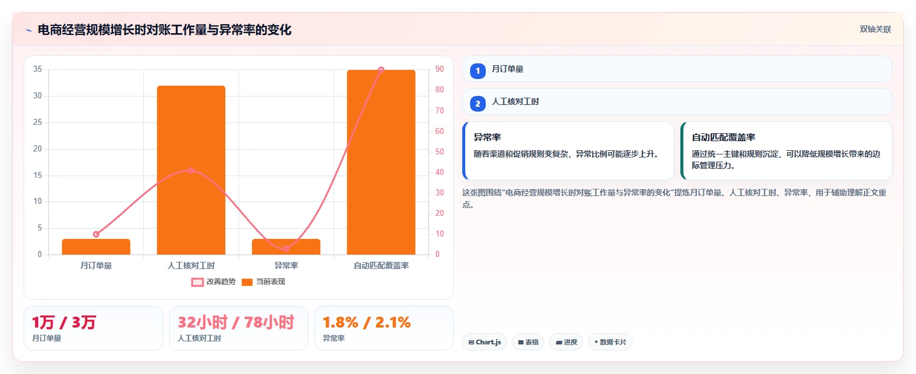Click the description text under the 异常率 card heading
The height and width of the screenshot is (374, 916).
(x=566, y=154)
